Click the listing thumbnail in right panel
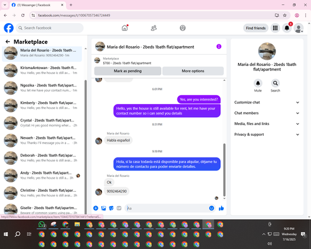Image resolution: width=311 pixels, height=249 pixels. tap(267, 51)
